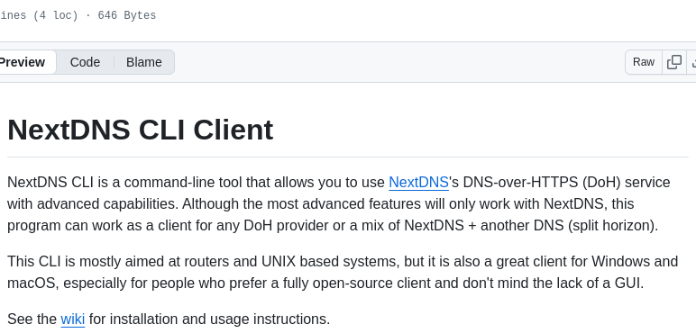Select 'installation and usage instructions' text
The width and height of the screenshot is (696, 333).
click(217, 319)
